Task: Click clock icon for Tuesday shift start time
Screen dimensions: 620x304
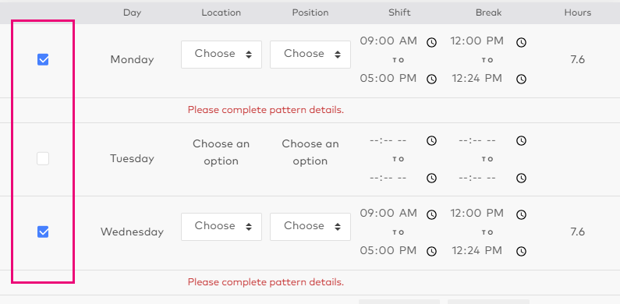Action: click(x=431, y=141)
